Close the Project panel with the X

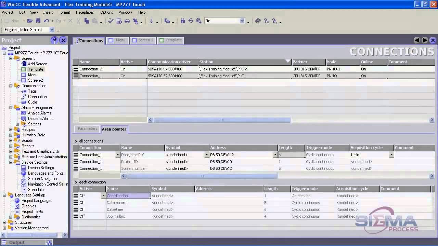pos(63,40)
